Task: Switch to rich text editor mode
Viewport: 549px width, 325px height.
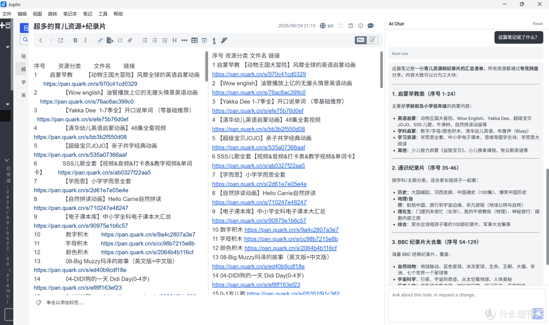Action: 372,40
